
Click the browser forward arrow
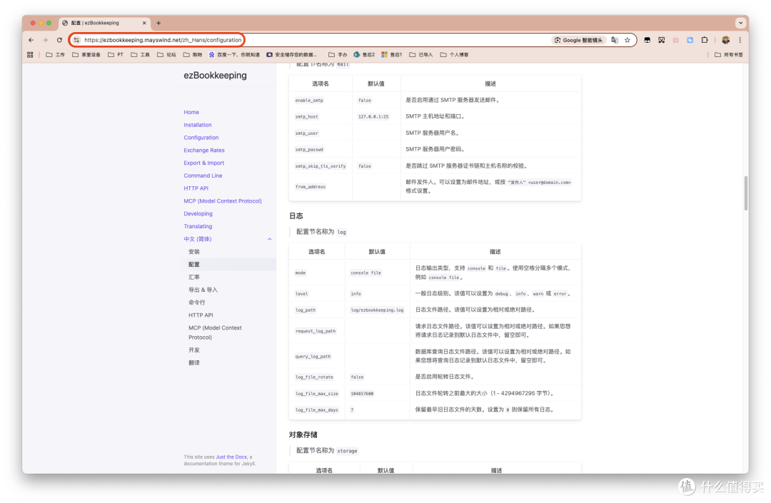45,40
